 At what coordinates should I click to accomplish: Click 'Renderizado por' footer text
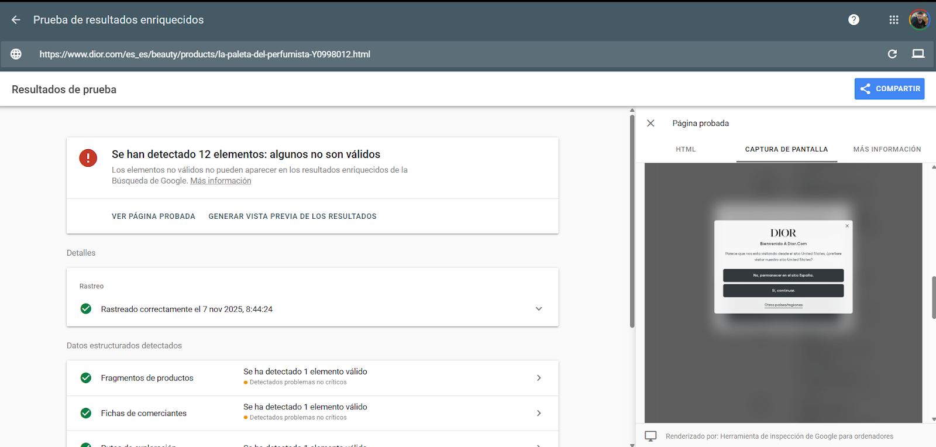click(x=779, y=436)
